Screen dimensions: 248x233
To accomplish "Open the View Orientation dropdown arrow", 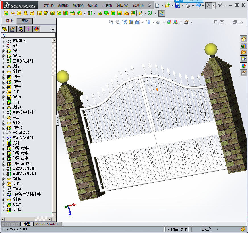I will coord(142,22).
